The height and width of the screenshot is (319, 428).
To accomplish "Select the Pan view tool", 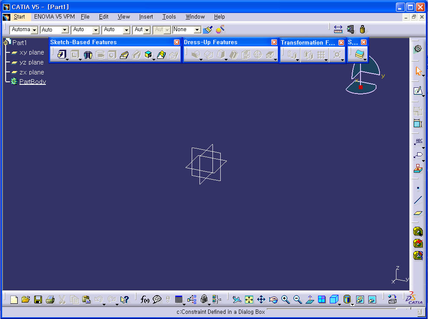I will pyautogui.click(x=261, y=300).
